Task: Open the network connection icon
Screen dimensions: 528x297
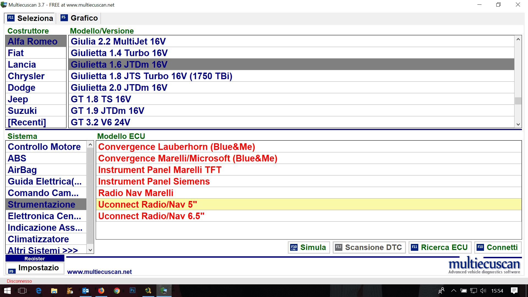Action: tap(474, 291)
